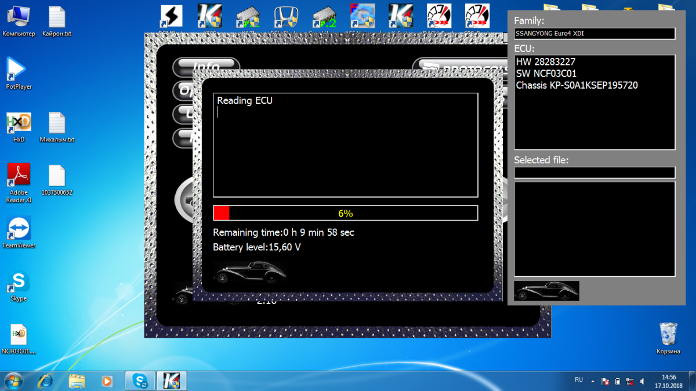The image size is (696, 391).
Task: Open Windows Explorer from the taskbar
Action: click(x=77, y=381)
